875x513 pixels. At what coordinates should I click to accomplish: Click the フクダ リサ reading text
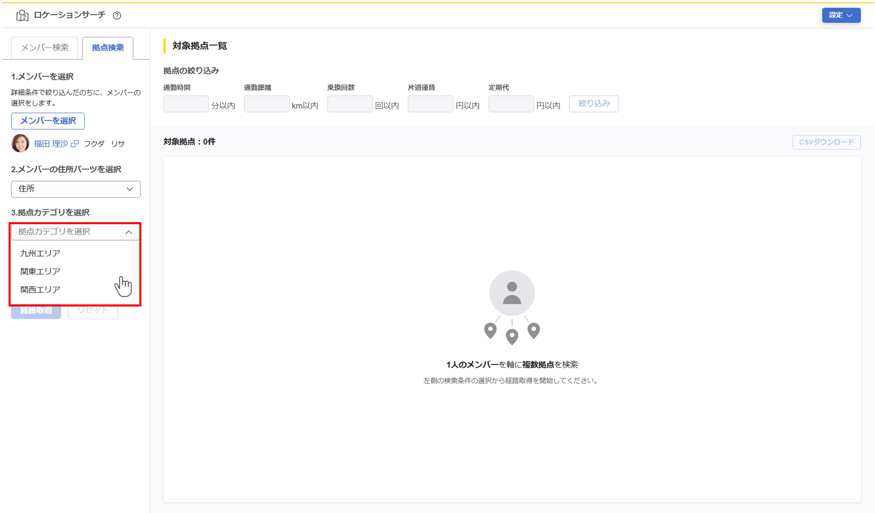[x=104, y=144]
